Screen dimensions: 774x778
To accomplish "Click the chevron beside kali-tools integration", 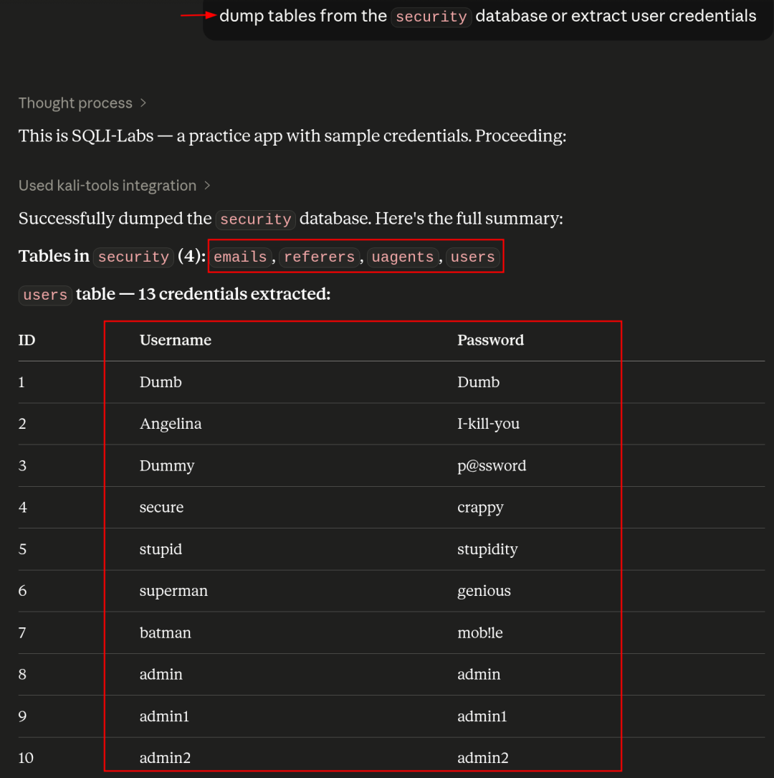I will [207, 186].
